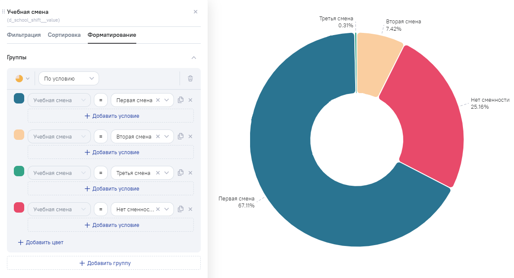This screenshot has width=514, height=278.
Task: Close the Учебная смена settings panel
Action: point(195,12)
